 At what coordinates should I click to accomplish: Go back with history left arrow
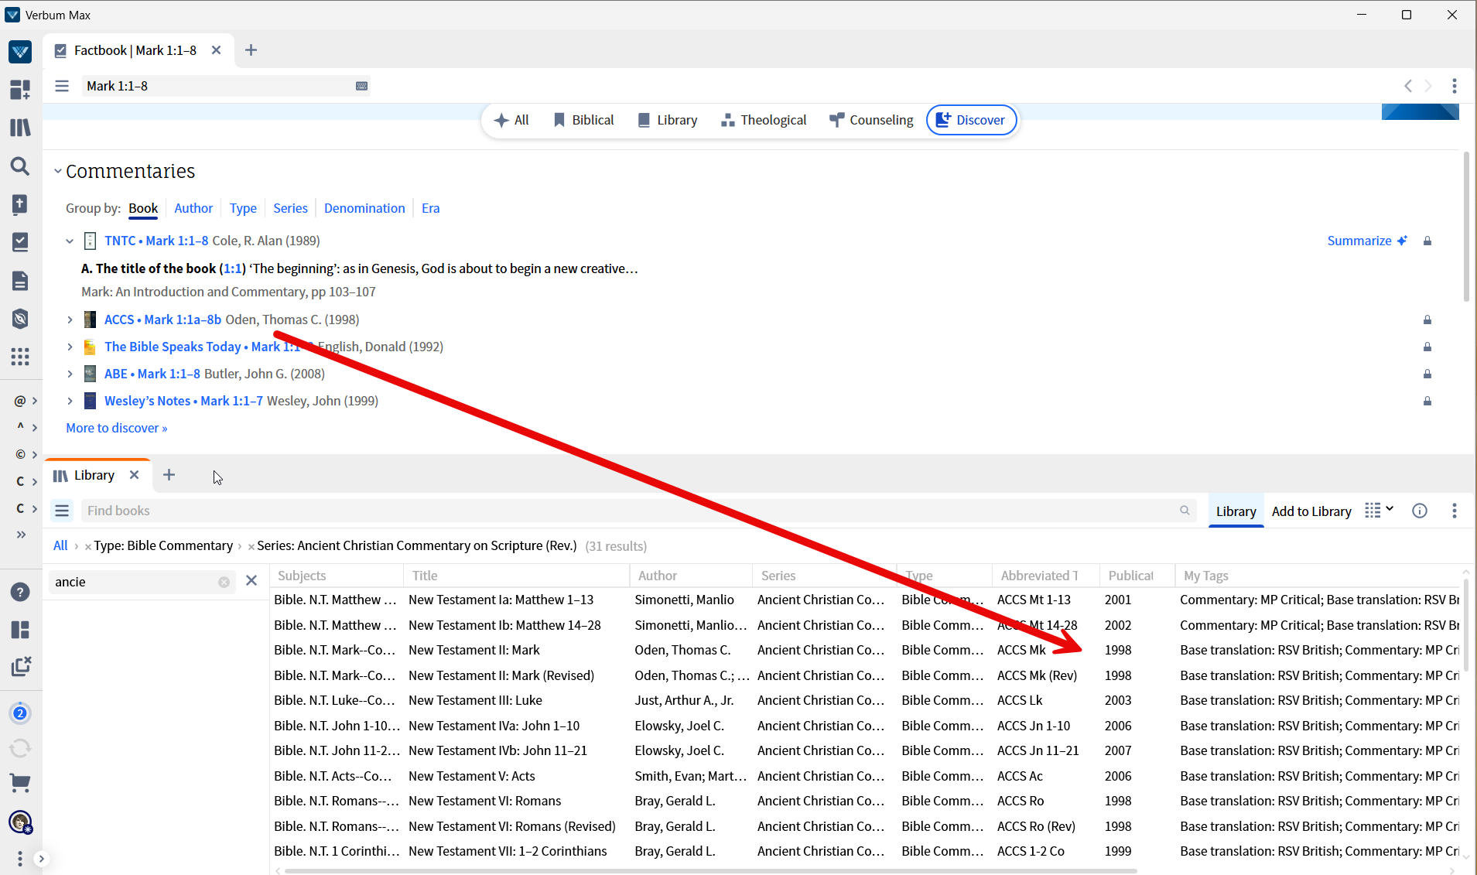(x=1408, y=86)
